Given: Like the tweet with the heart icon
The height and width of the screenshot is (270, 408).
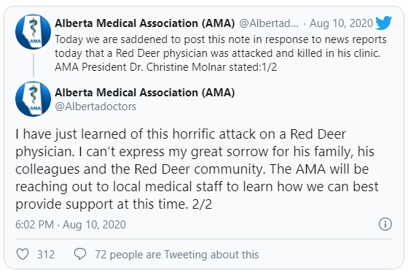Looking at the screenshot, I should pos(23,254).
